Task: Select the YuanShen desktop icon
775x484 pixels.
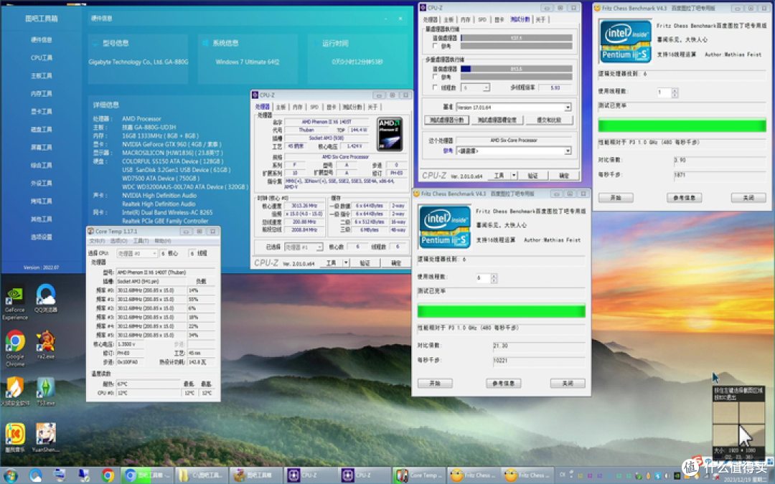Action: pos(45,437)
